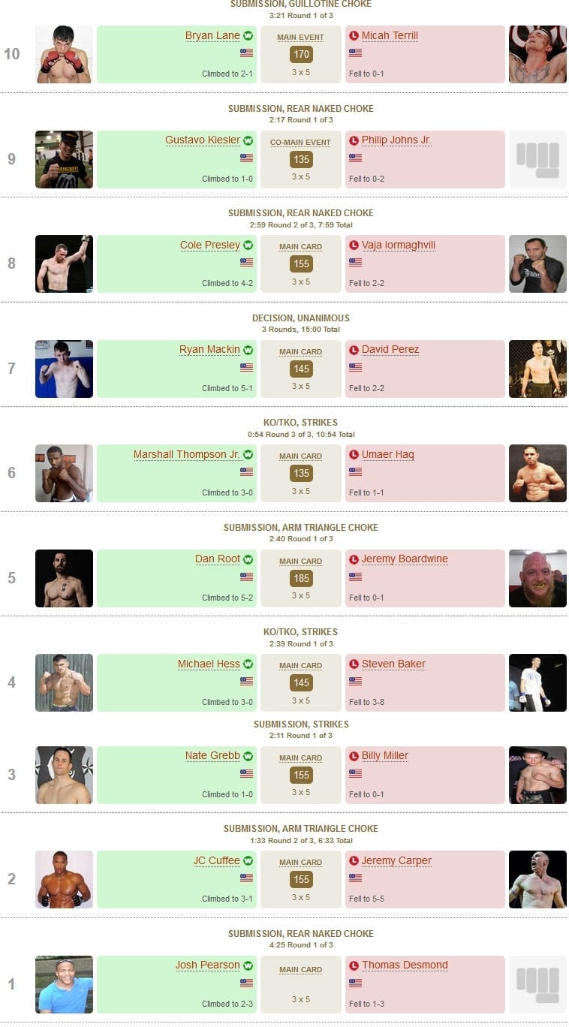Click Nate Grebb's fighter photo

coord(64,775)
